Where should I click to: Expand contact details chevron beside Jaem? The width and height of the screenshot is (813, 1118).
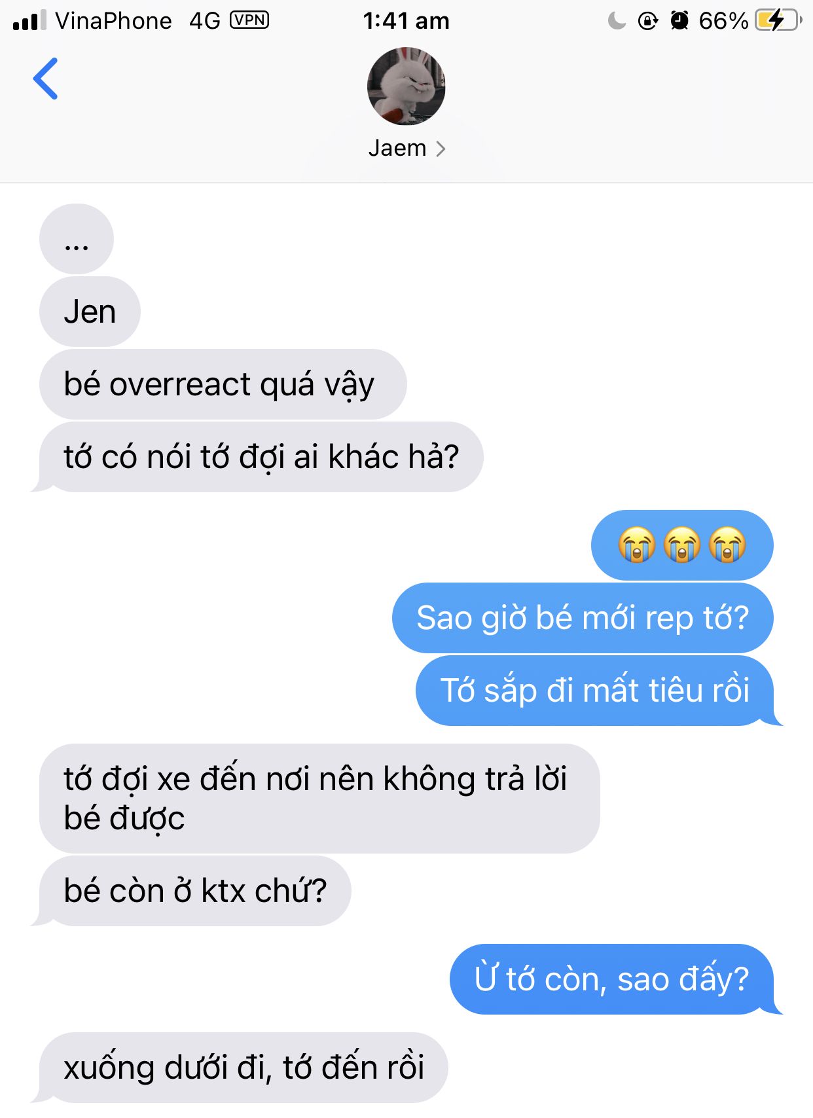pos(441,149)
